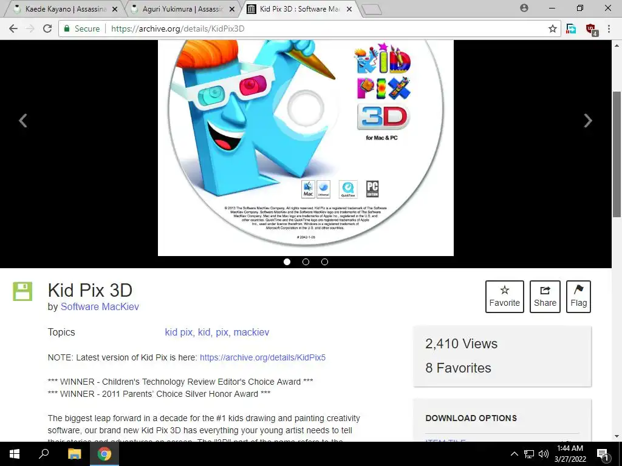Reload the archive.org page
The height and width of the screenshot is (466, 622).
(x=47, y=29)
